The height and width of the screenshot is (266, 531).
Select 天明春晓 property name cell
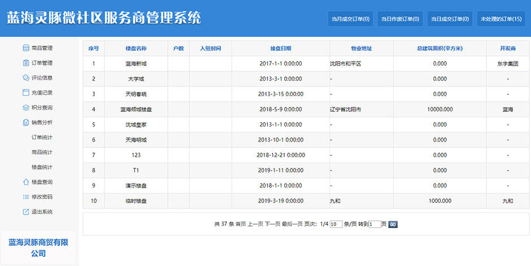[x=136, y=94]
